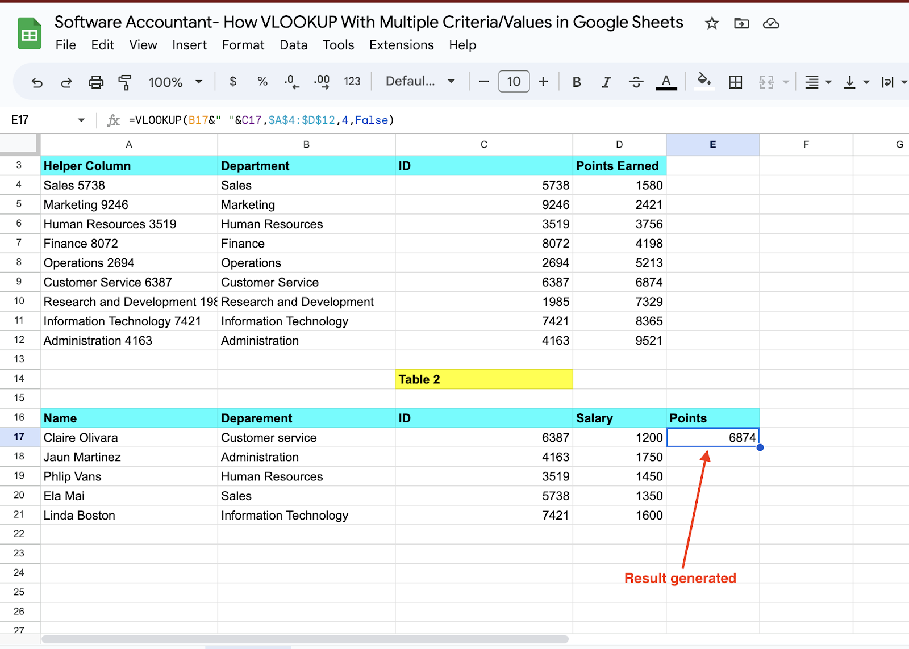Increase font size with plus button

tap(543, 82)
